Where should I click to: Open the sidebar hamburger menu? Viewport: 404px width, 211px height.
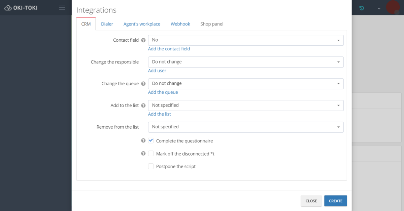click(x=62, y=7)
